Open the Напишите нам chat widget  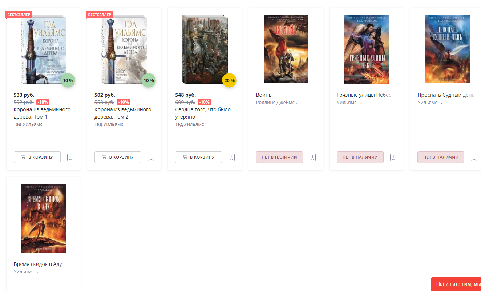point(456,284)
